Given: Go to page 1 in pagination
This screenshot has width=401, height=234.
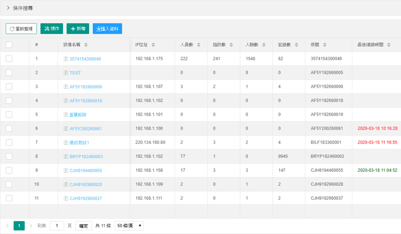Looking at the screenshot, I should [19, 226].
